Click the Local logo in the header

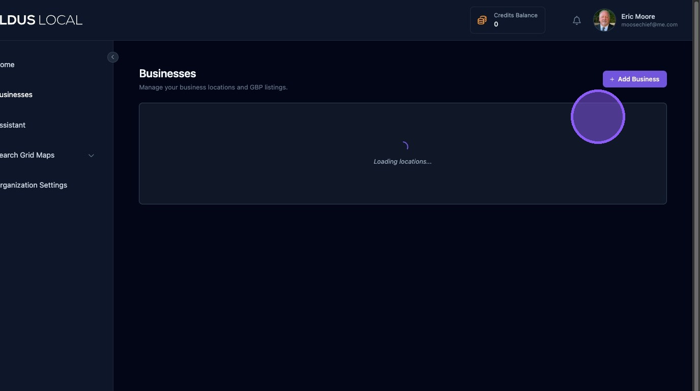(x=41, y=20)
